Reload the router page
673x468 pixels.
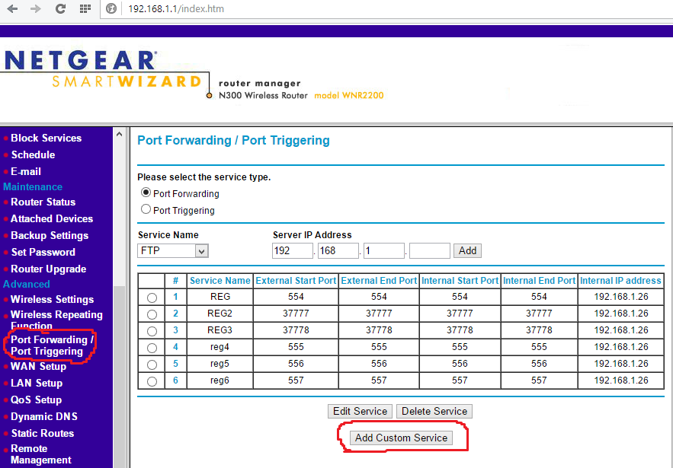point(60,8)
